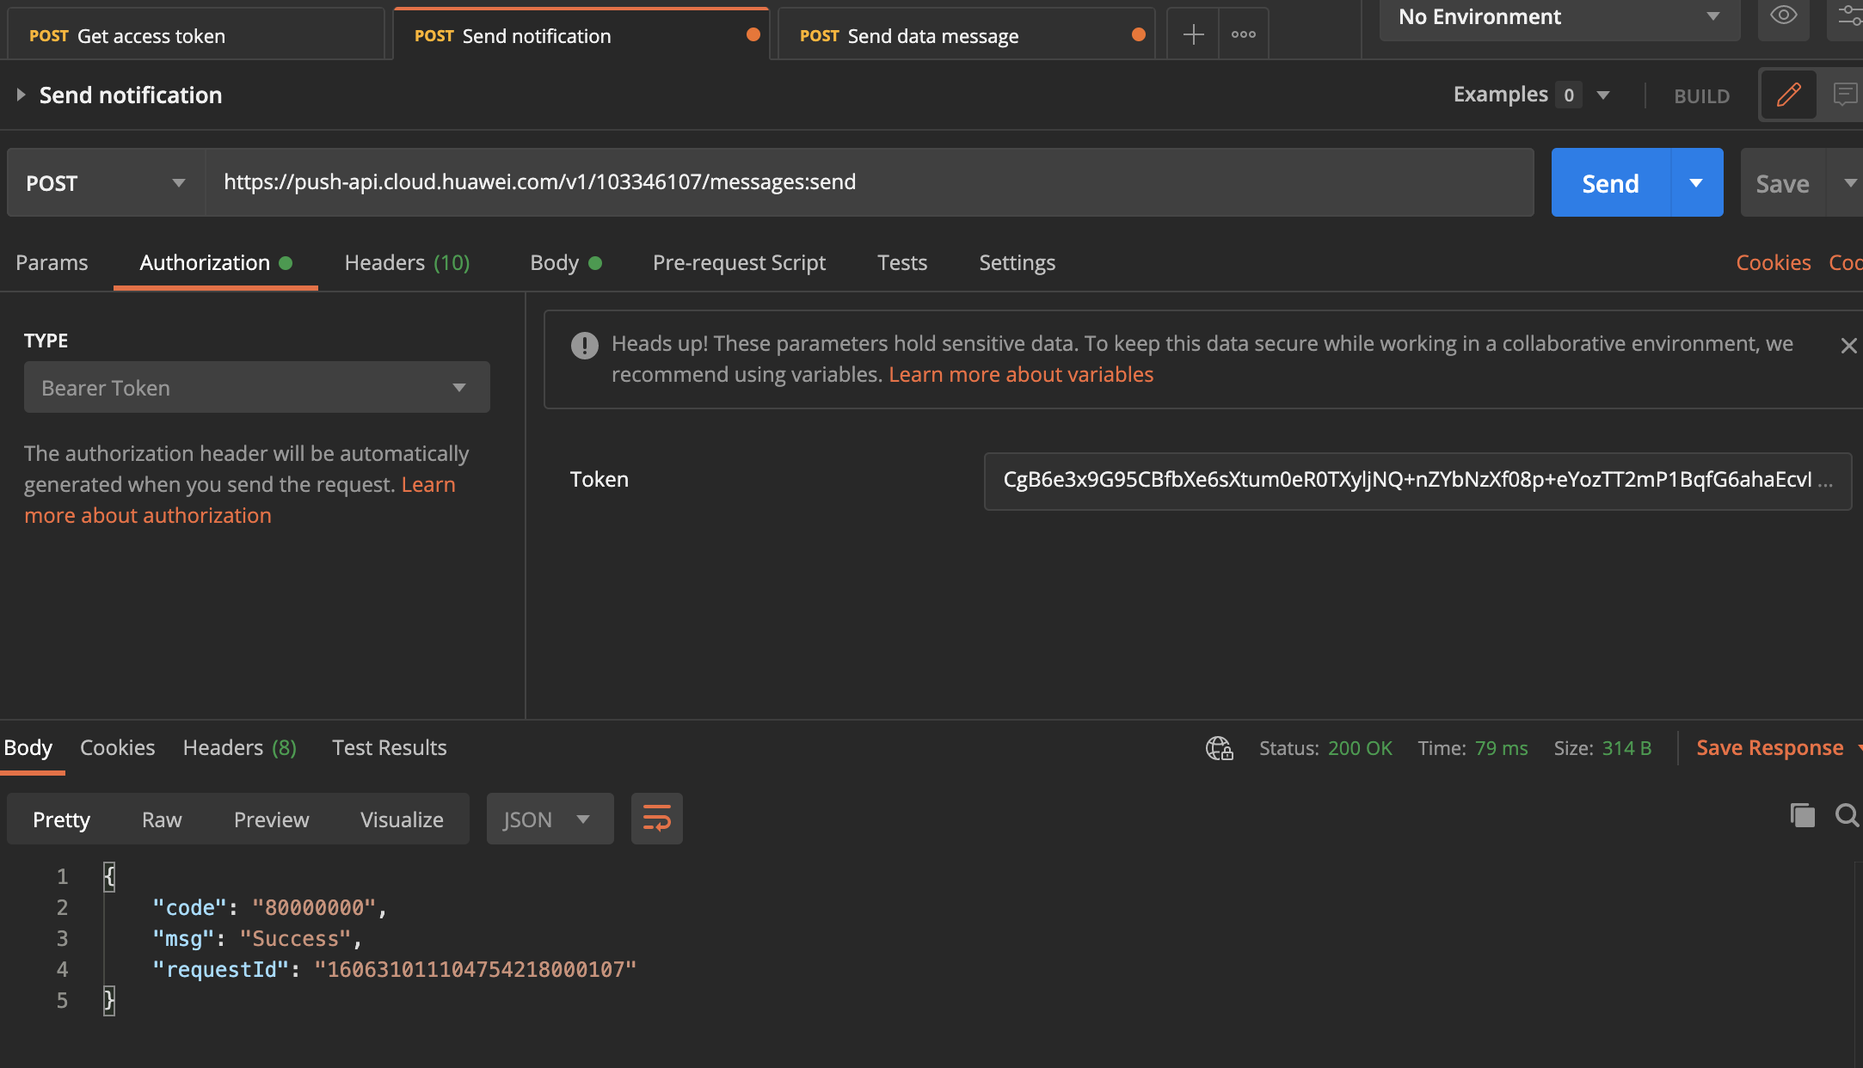Viewport: 1863px width, 1068px height.
Task: Switch response view to Raw
Action: pos(162,819)
